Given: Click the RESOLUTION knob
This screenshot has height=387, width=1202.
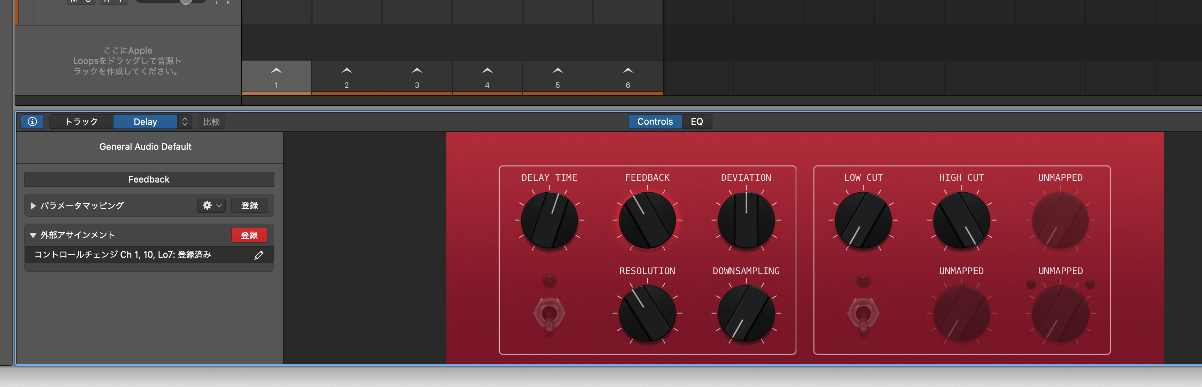Looking at the screenshot, I should tap(647, 313).
